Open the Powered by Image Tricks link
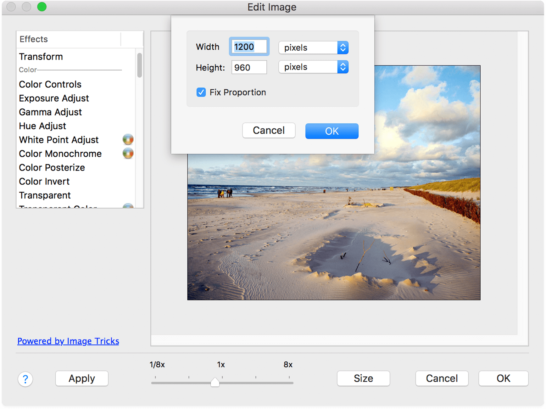Image resolution: width=546 pixels, height=409 pixels. coord(68,341)
